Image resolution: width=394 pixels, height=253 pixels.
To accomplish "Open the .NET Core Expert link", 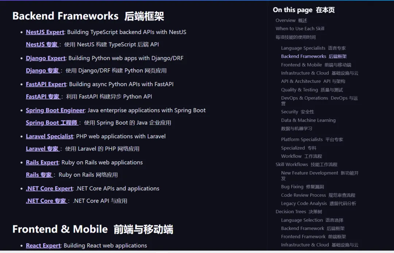I will pos(49,189).
